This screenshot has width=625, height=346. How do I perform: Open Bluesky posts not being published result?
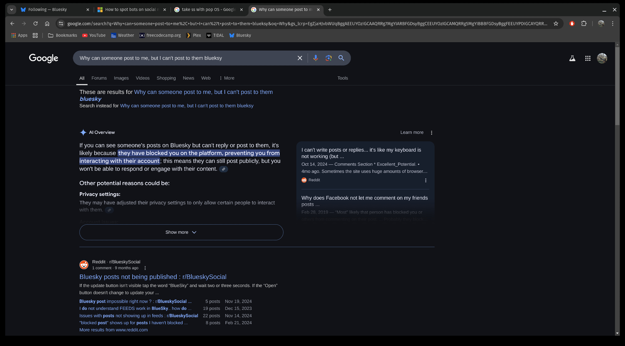153,277
